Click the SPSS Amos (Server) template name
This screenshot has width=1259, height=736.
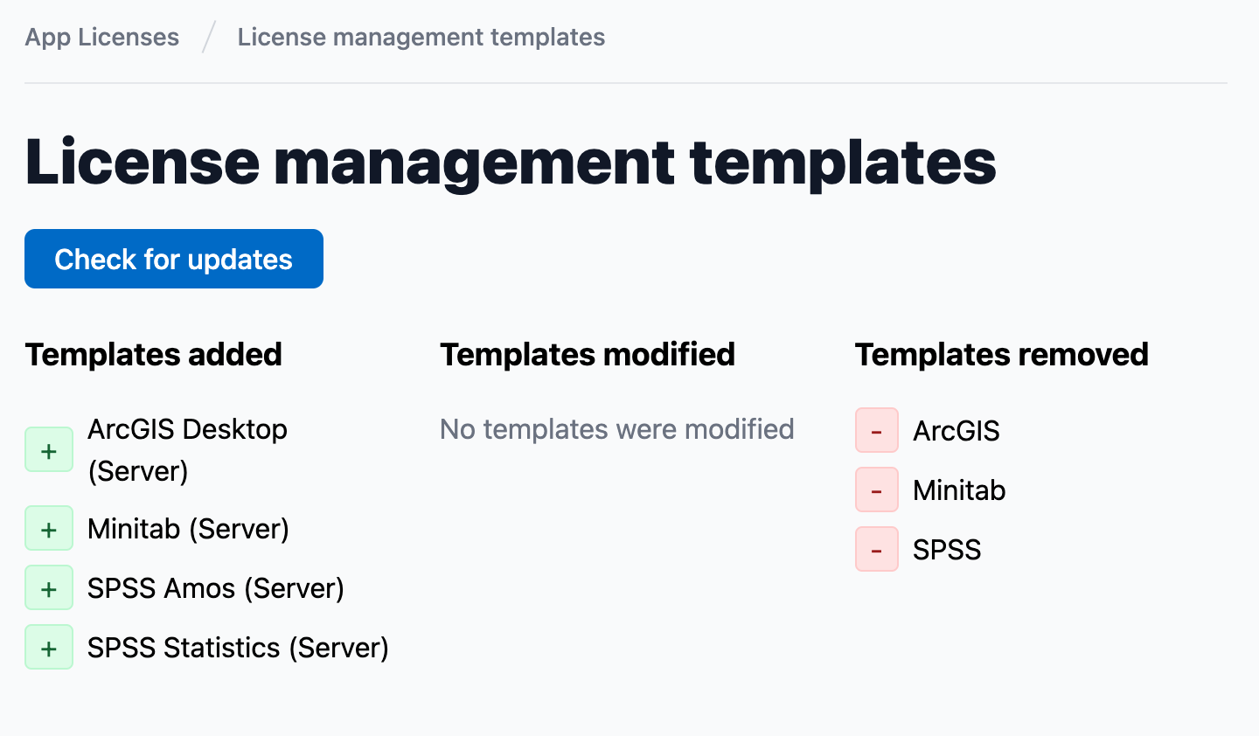[x=215, y=588]
